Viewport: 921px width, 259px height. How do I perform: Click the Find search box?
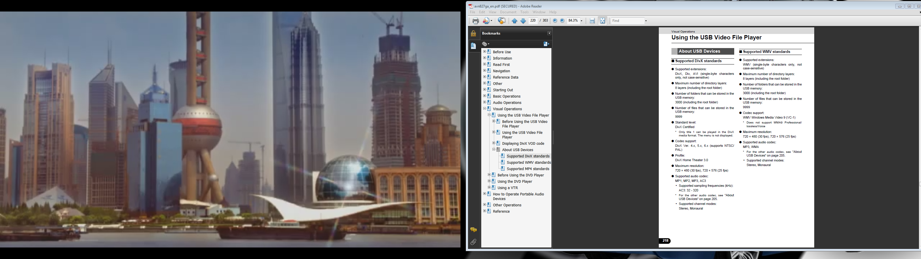(627, 21)
